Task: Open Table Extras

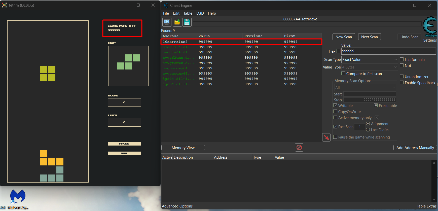Action: point(426,206)
